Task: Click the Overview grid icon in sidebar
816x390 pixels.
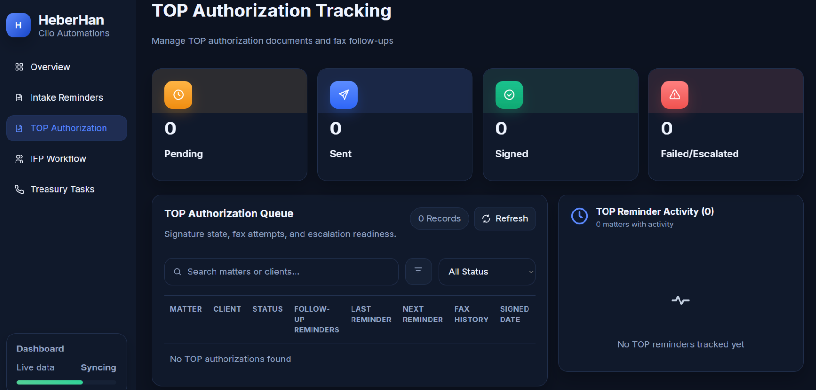Action: 19,67
